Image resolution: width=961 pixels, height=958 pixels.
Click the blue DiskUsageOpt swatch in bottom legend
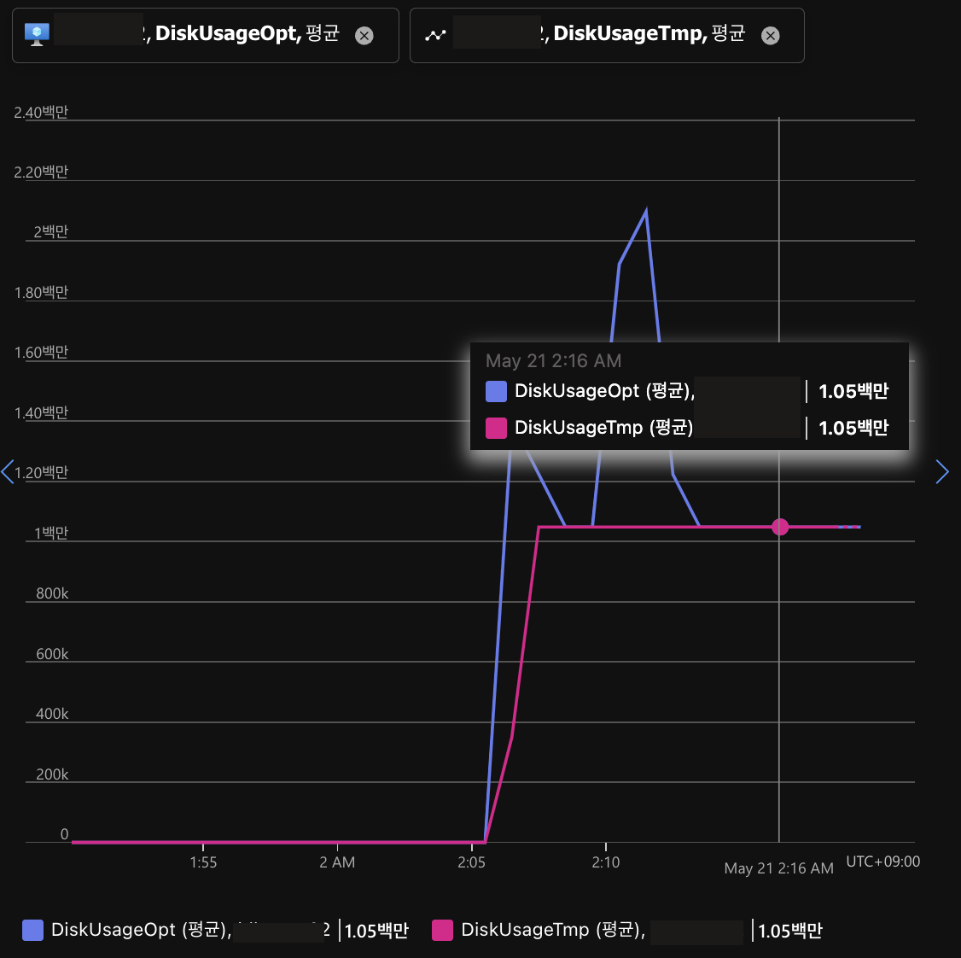(x=33, y=930)
